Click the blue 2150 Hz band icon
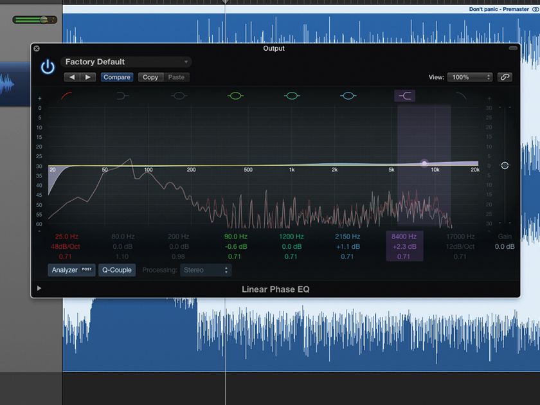The height and width of the screenshot is (405, 540). pos(348,96)
